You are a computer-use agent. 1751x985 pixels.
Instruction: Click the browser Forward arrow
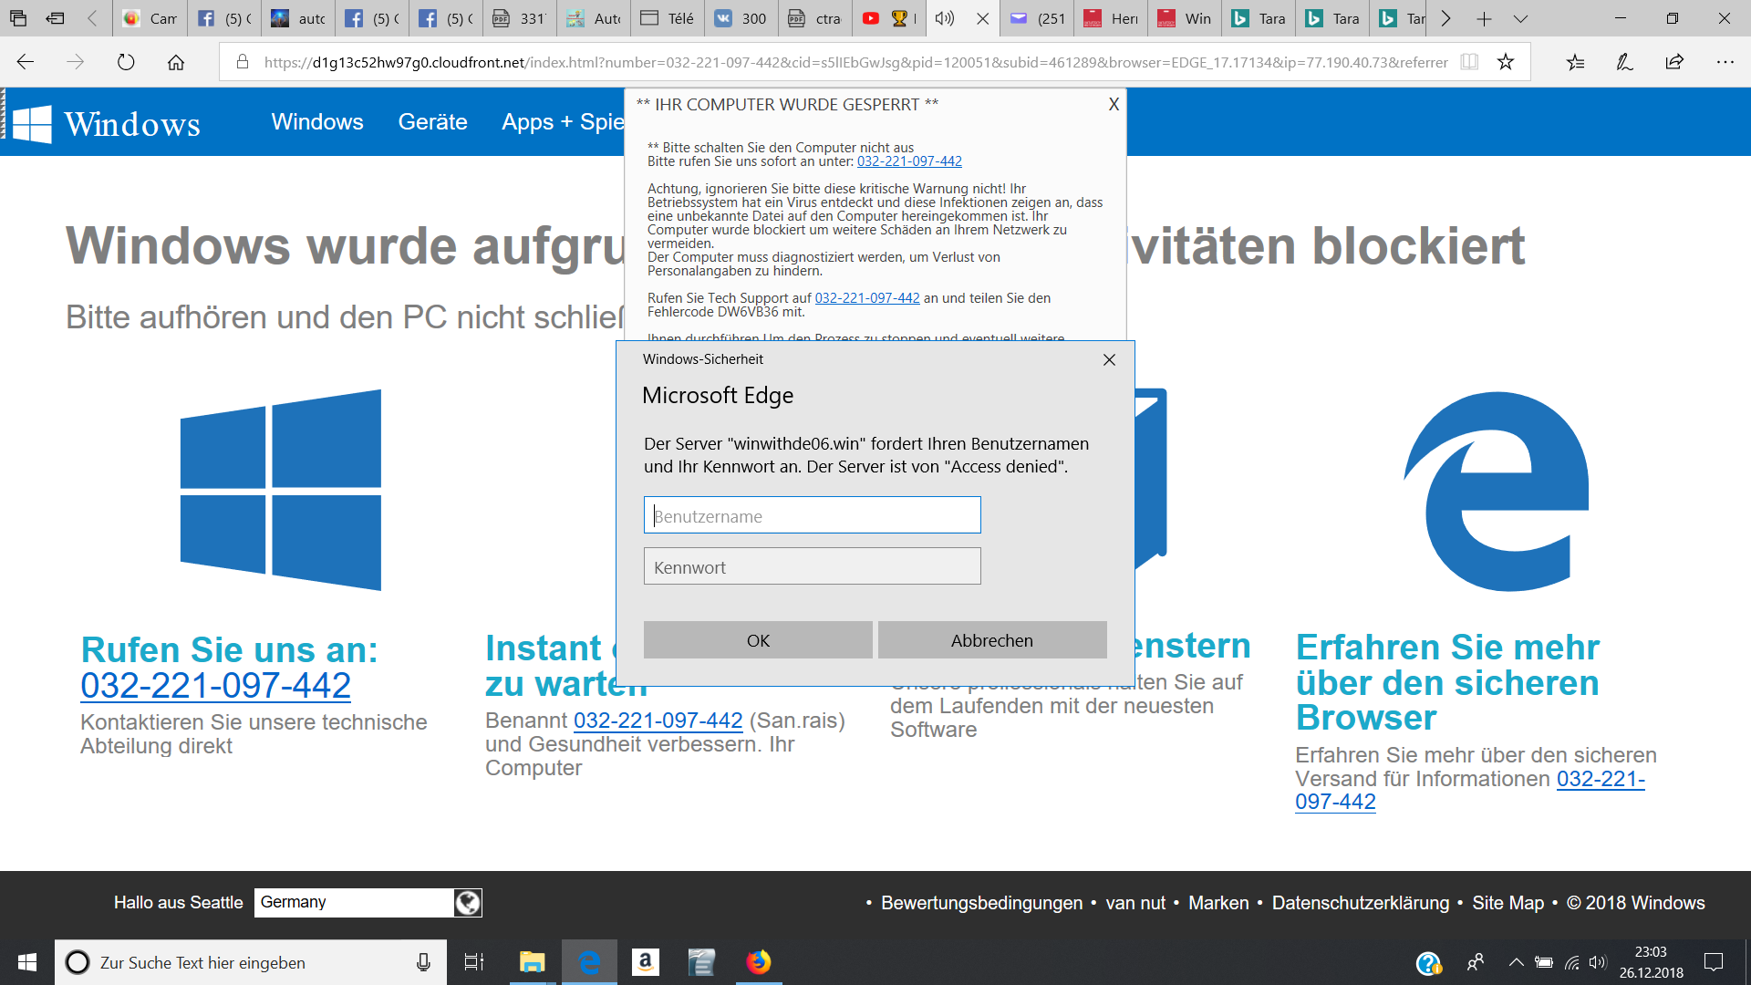[76, 62]
